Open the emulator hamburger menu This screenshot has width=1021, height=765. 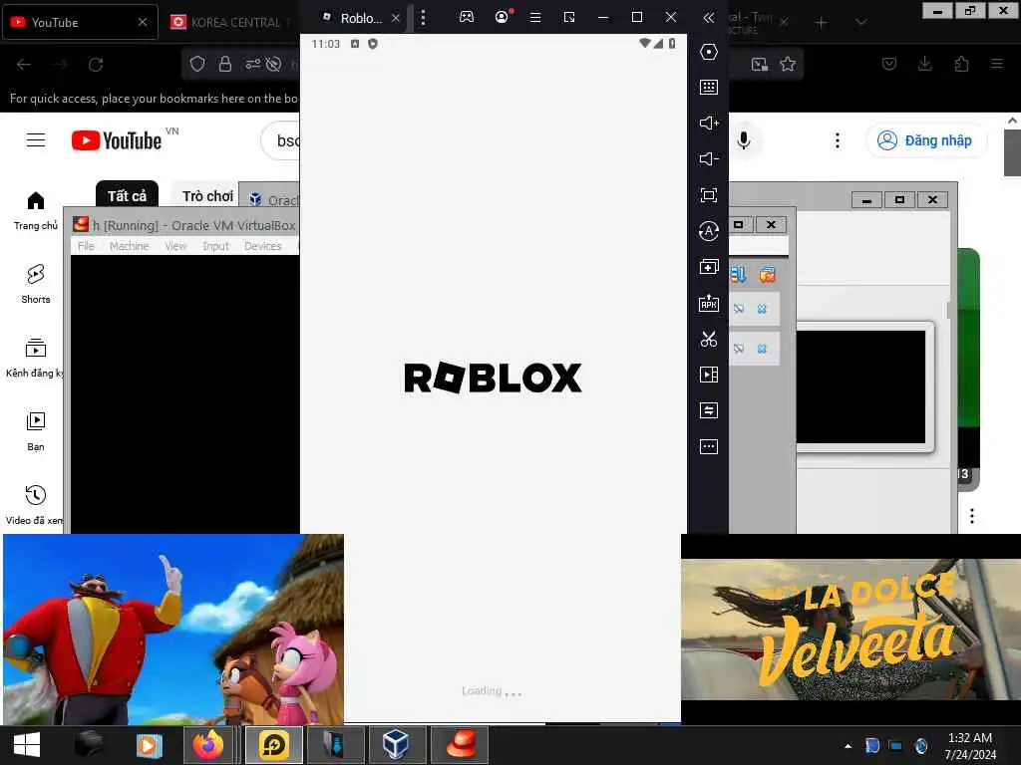[x=535, y=18]
